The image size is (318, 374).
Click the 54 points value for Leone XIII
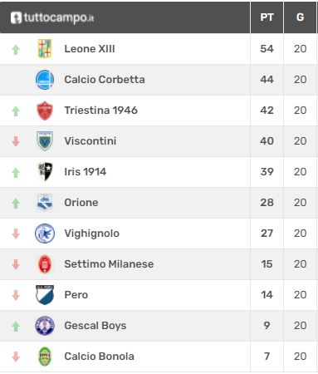[267, 49]
